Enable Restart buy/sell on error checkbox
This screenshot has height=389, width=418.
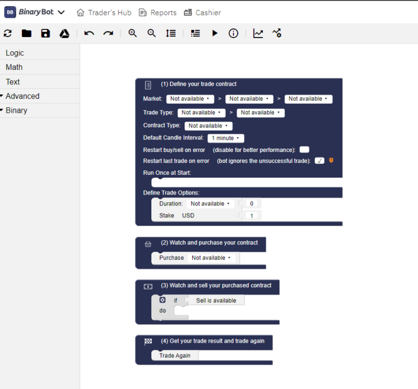tap(304, 150)
